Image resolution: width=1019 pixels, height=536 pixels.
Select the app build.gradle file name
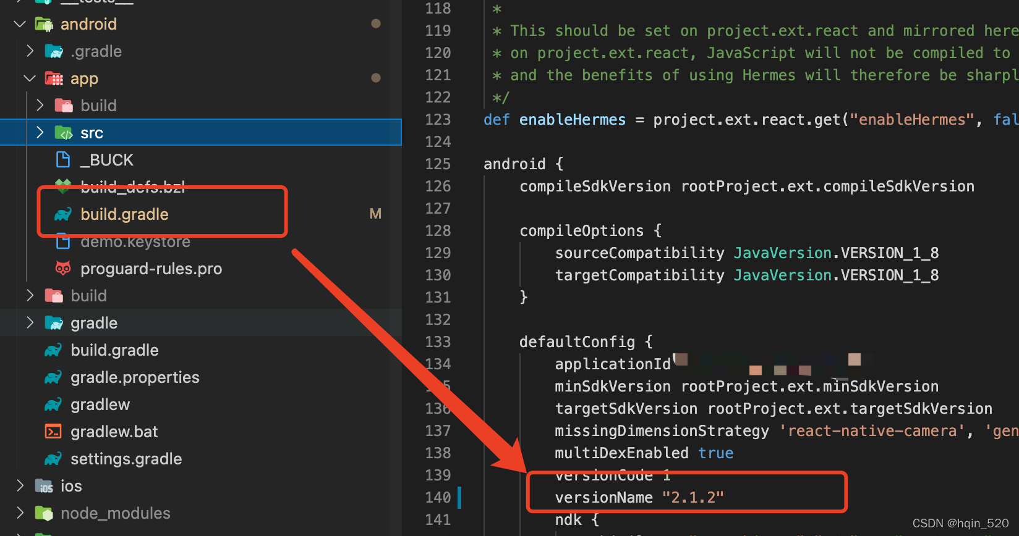coord(124,214)
